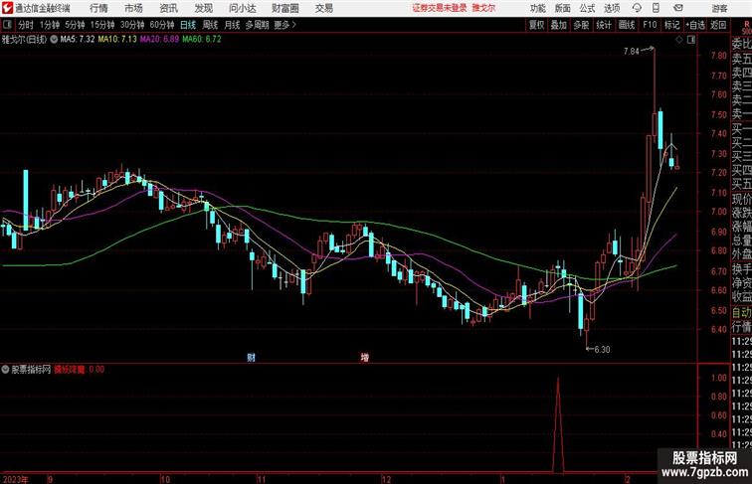Click the diamond icon atop the chart

679,40
